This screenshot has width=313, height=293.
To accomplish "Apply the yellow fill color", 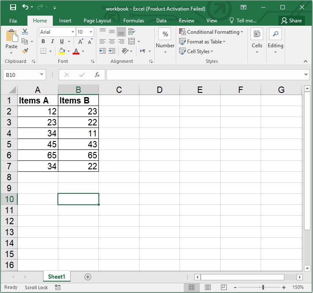I will pyautogui.click(x=62, y=51).
